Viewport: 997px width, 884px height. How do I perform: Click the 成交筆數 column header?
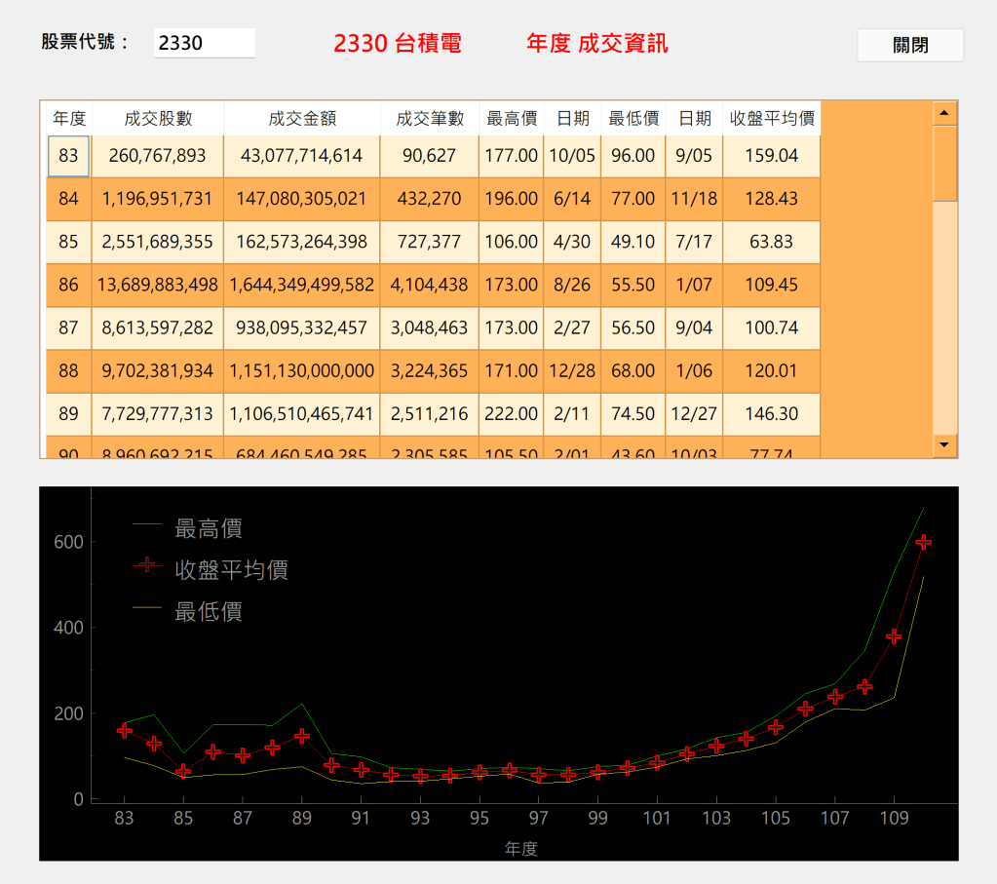[429, 119]
